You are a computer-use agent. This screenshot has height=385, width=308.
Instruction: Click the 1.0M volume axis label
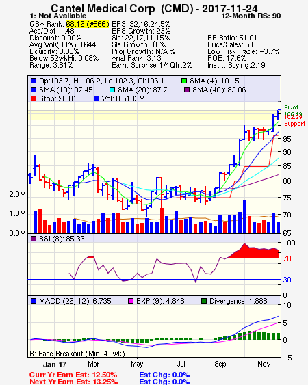point(17,213)
